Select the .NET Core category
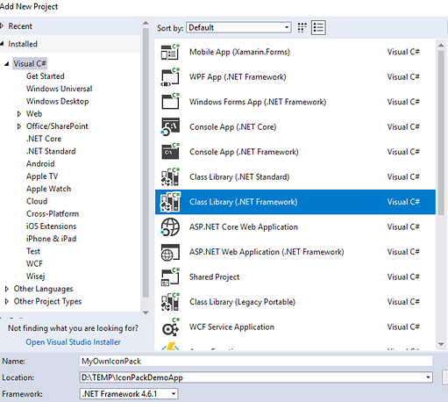The image size is (448, 402). click(44, 139)
